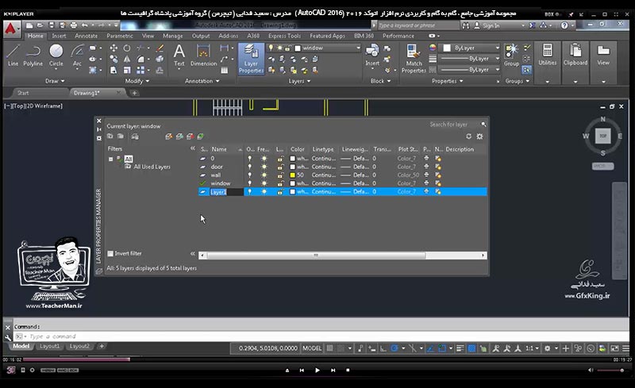
Task: Toggle On/Off bulb for wall layer
Action: pyautogui.click(x=249, y=175)
